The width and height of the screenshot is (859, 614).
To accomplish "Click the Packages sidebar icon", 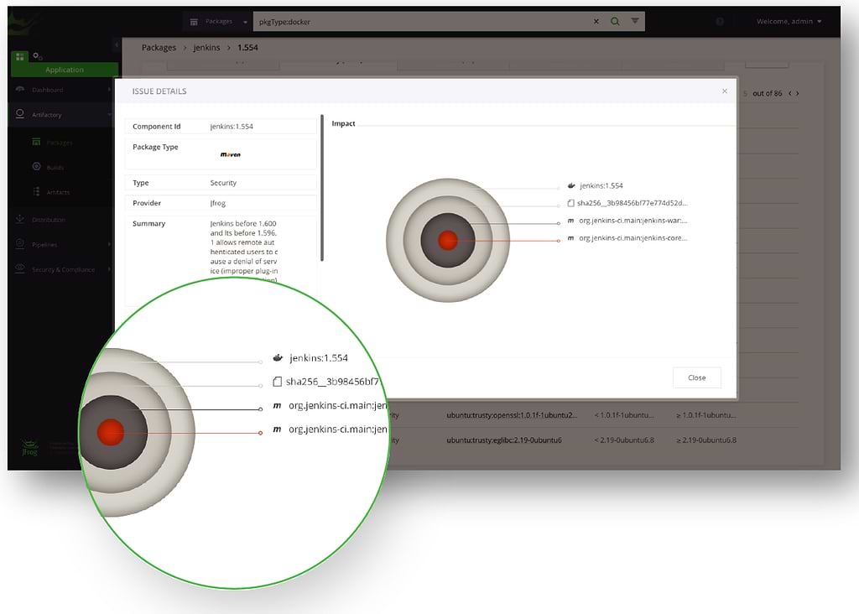I will [36, 142].
